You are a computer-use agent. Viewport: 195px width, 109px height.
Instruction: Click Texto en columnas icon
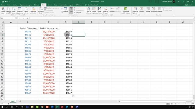[89, 10]
